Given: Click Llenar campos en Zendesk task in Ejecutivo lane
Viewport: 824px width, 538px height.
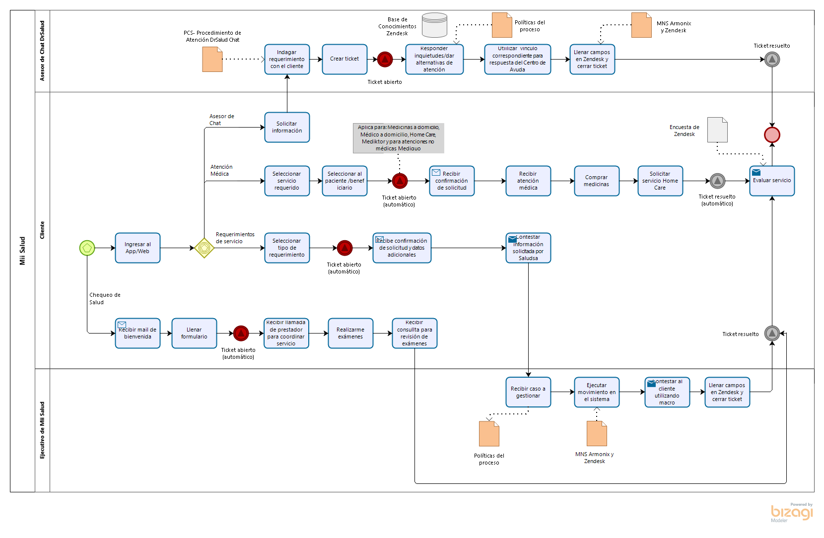Looking at the screenshot, I should 727,392.
